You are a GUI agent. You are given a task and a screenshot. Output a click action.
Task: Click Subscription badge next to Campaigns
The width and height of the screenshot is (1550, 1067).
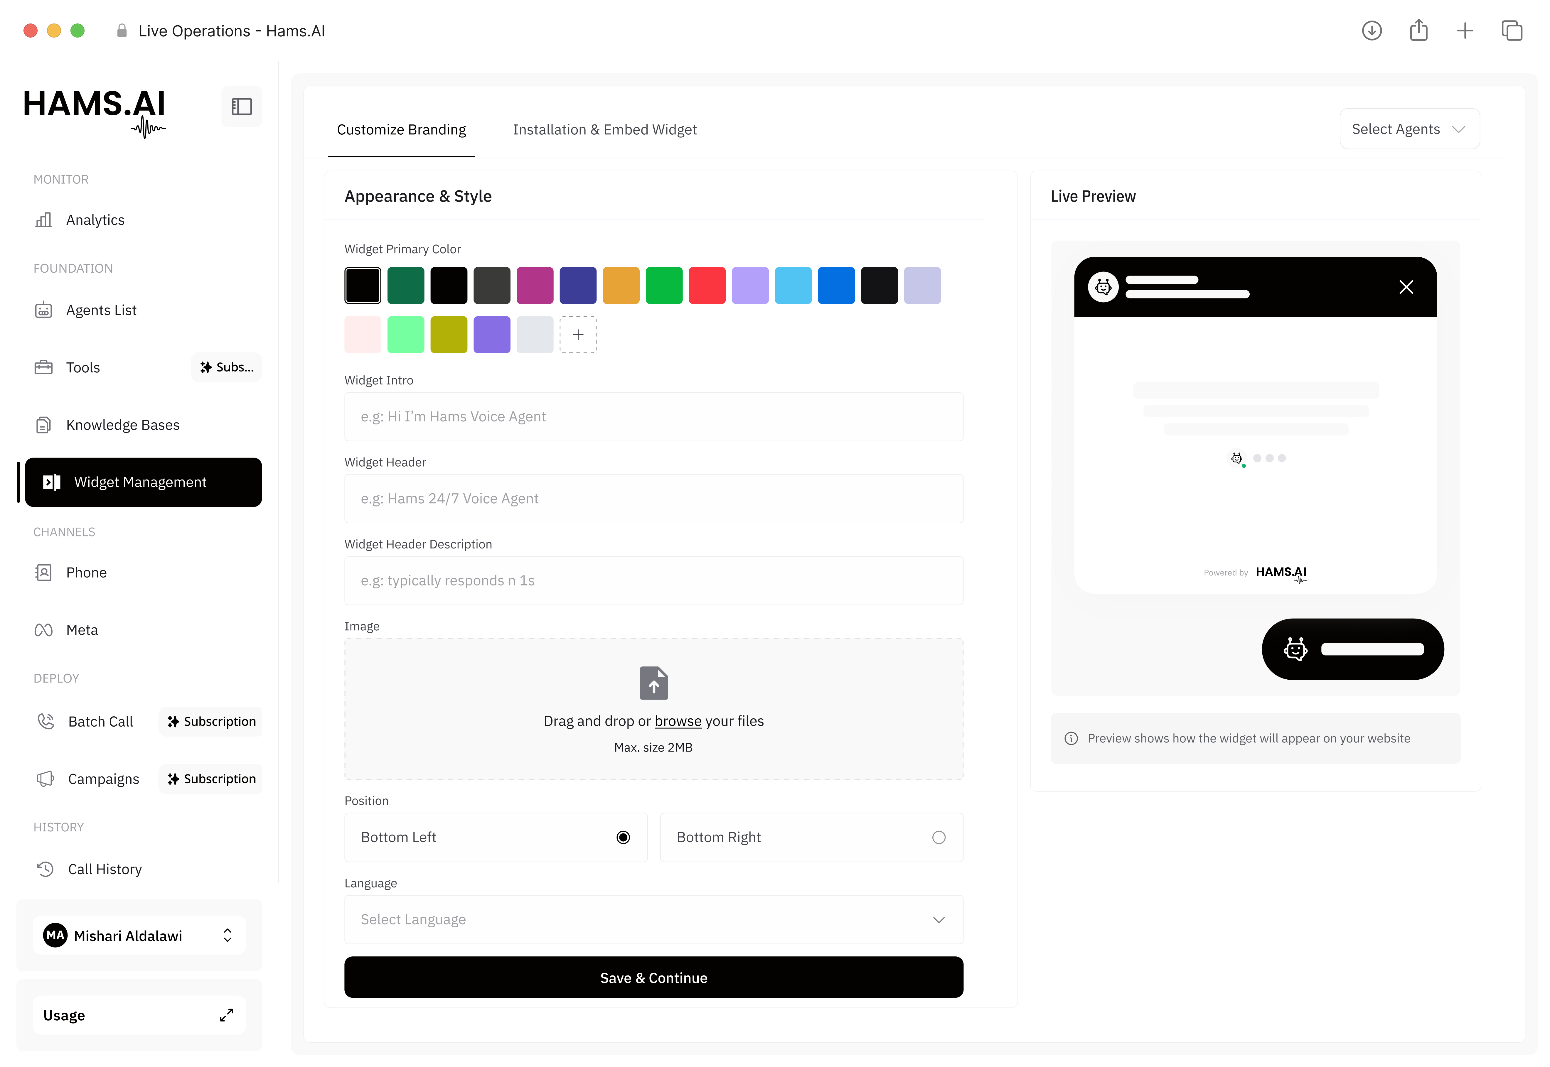pyautogui.click(x=211, y=779)
